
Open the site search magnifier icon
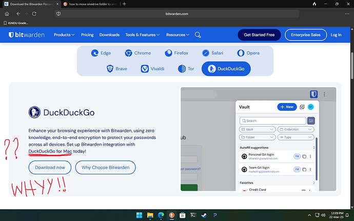pos(198,35)
